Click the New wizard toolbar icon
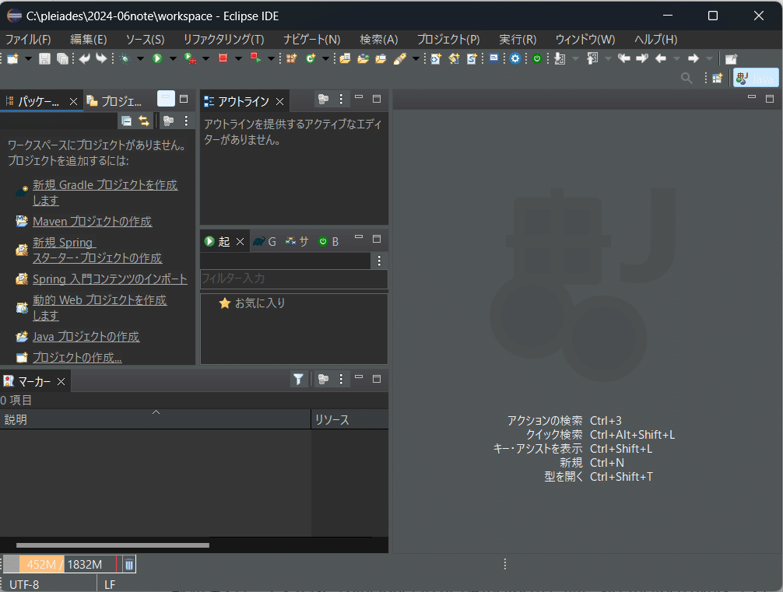The height and width of the screenshot is (592, 783). pyautogui.click(x=12, y=59)
